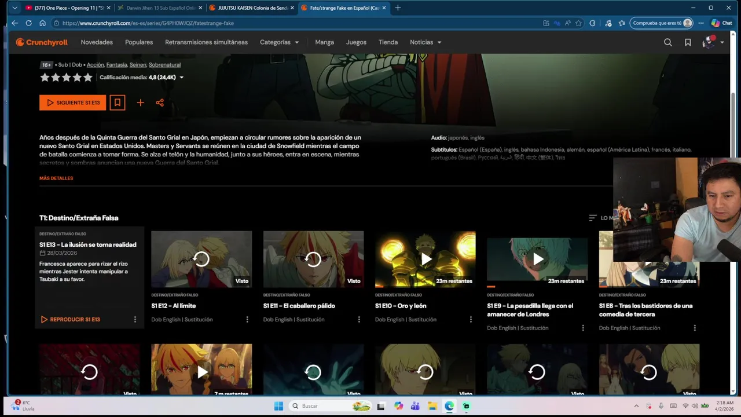Viewport: 741px width, 417px height.
Task: Open options menu for S1 E13 card
Action: pos(135,319)
